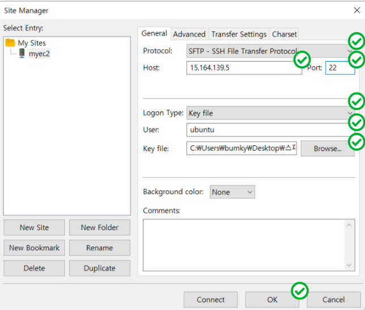Open the Background color dropdown
Viewport: 365px width, 310px height.
pyautogui.click(x=232, y=192)
